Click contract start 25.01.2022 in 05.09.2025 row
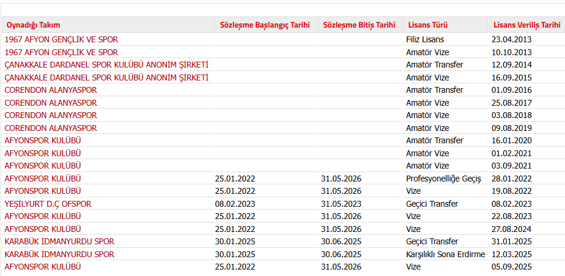Screen dimensions: 565x276 coord(235,267)
